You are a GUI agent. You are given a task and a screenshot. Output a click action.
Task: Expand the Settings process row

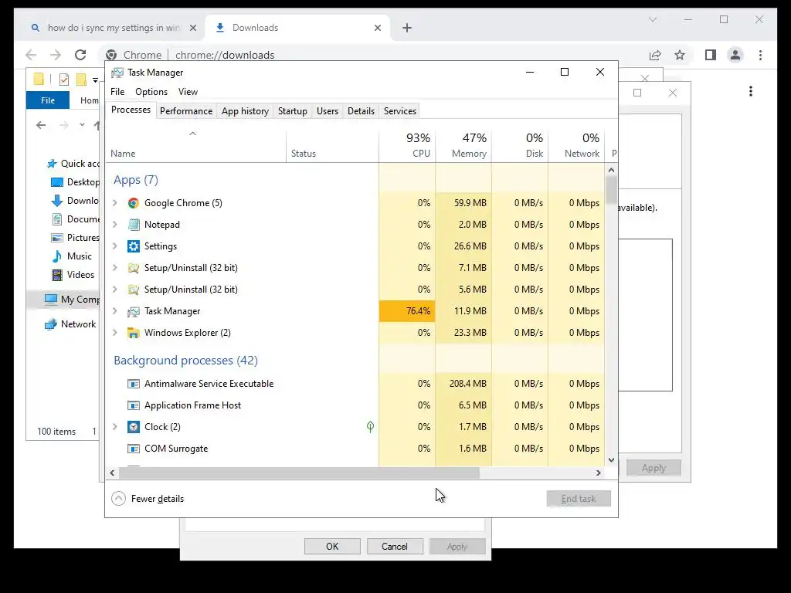(x=115, y=246)
